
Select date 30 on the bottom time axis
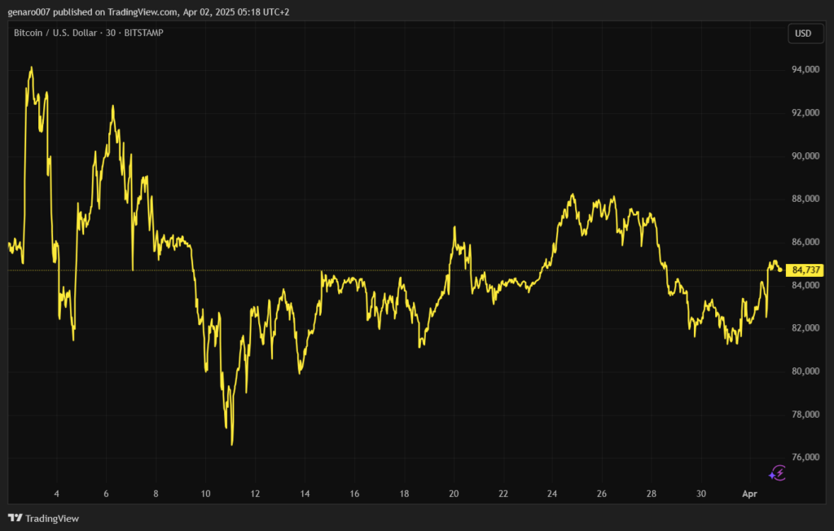[701, 494]
